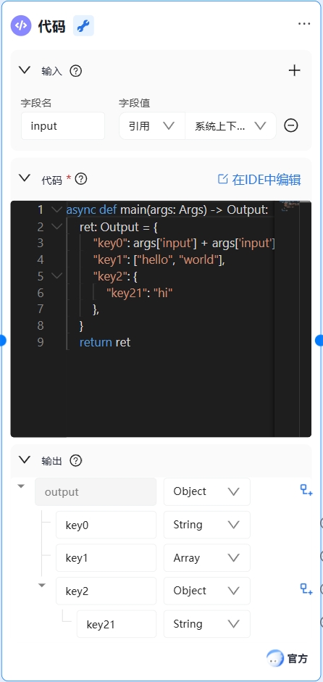Click help icon next to 输出

pyautogui.click(x=76, y=461)
